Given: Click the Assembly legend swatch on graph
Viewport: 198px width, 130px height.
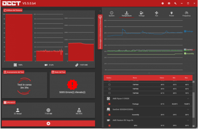Looking at the screenshot, I should pyautogui.click(x=185, y=54).
